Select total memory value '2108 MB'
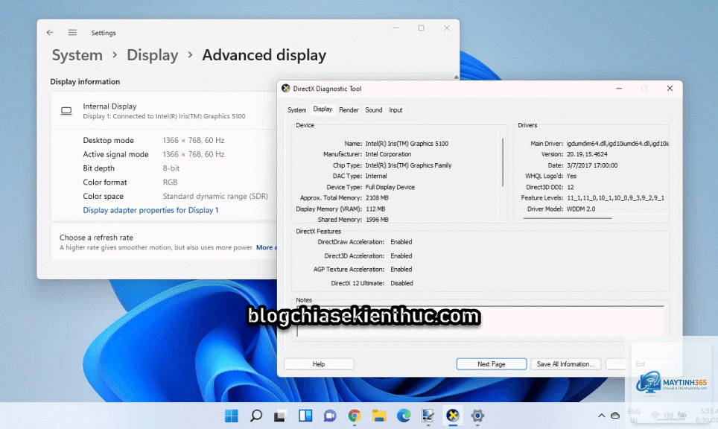Image resolution: width=718 pixels, height=429 pixels. tap(377, 198)
